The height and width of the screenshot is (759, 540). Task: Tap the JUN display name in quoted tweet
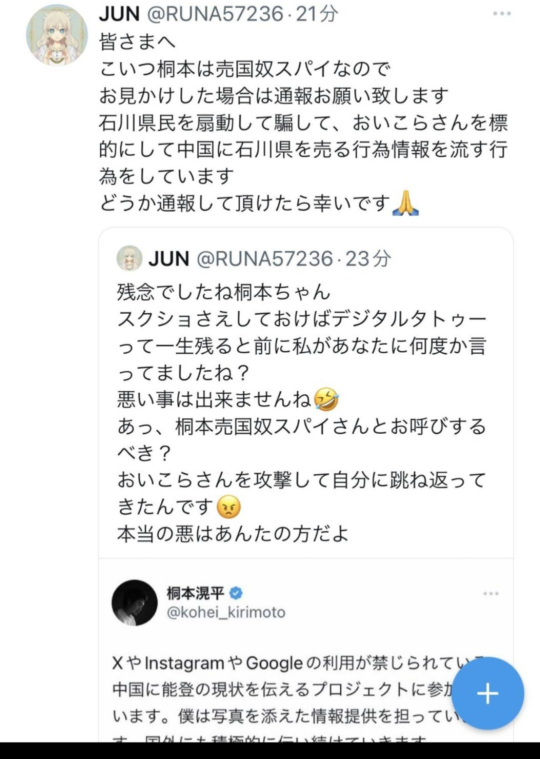click(168, 259)
